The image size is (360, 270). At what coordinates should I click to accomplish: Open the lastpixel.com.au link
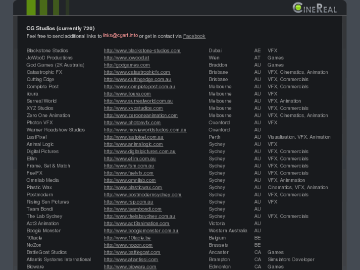point(134,137)
